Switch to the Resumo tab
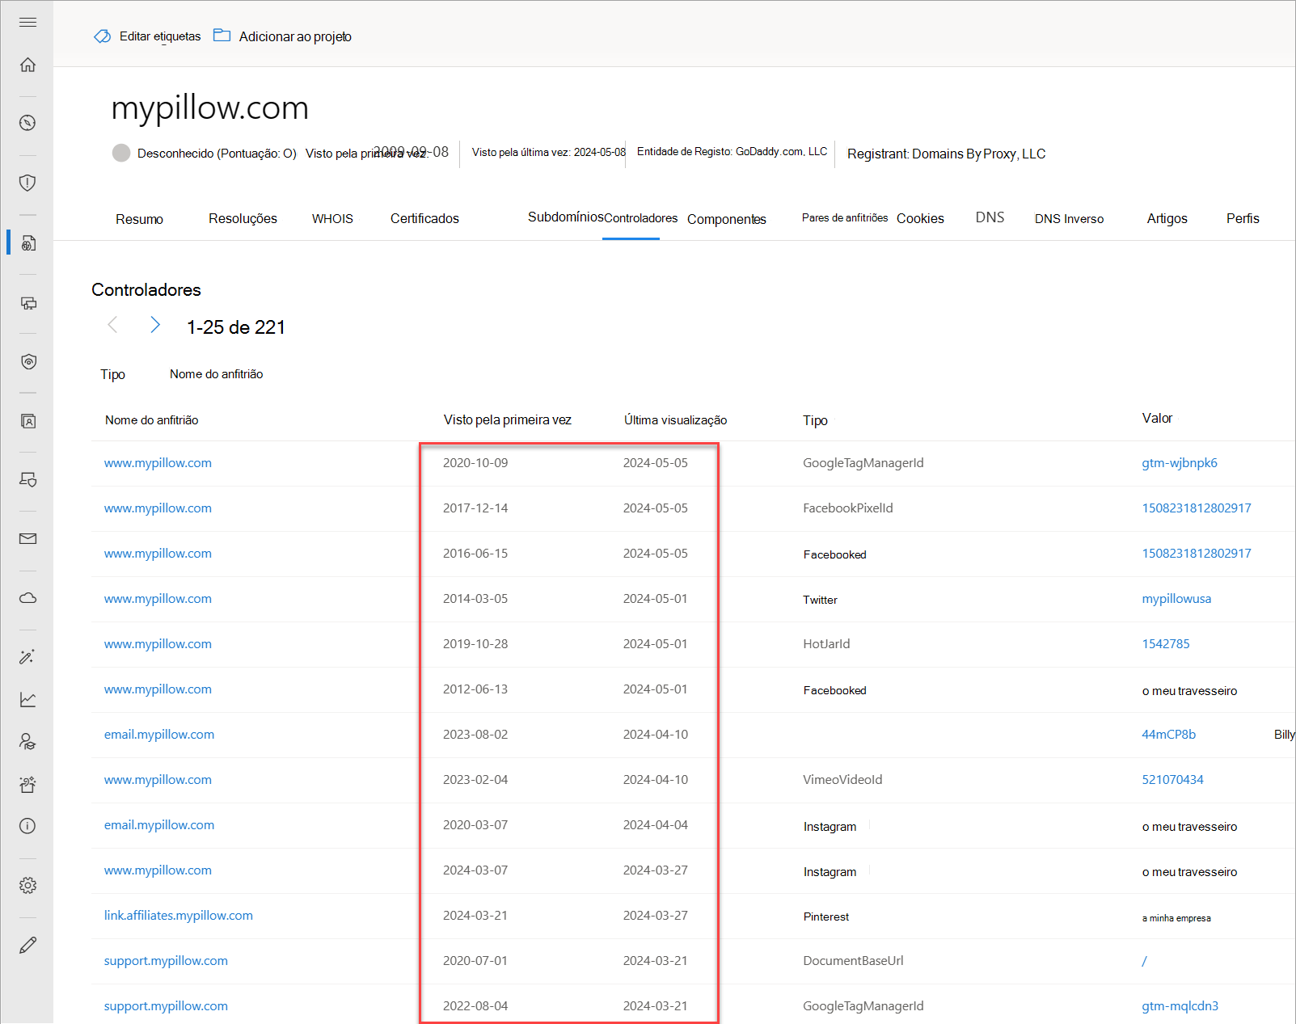 click(139, 219)
